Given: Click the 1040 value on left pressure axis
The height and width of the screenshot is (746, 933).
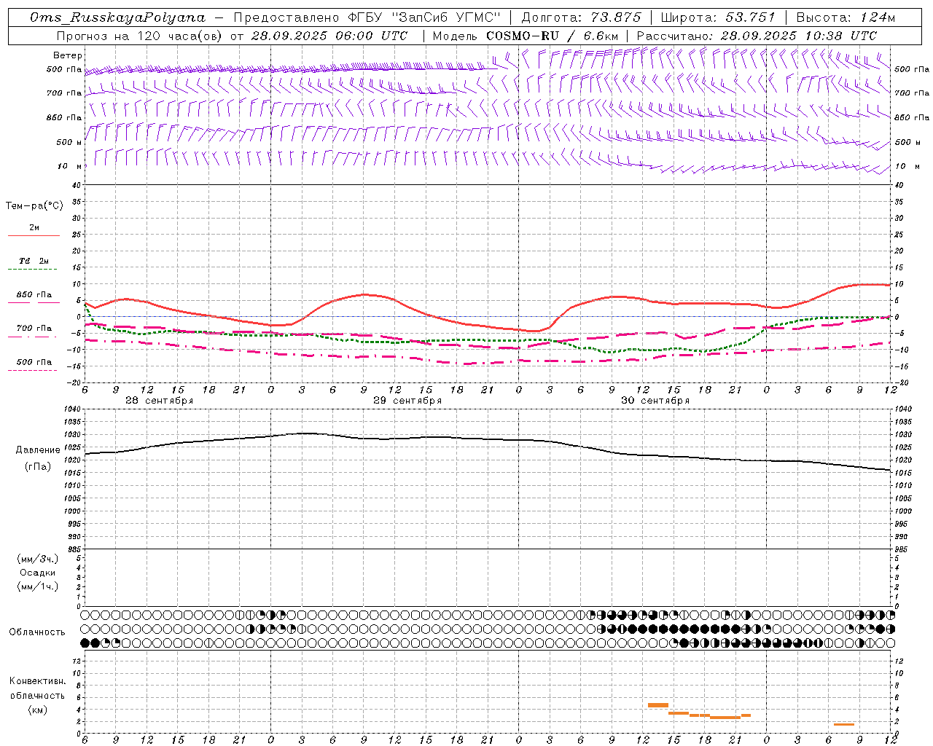Looking at the screenshot, I should tap(73, 409).
